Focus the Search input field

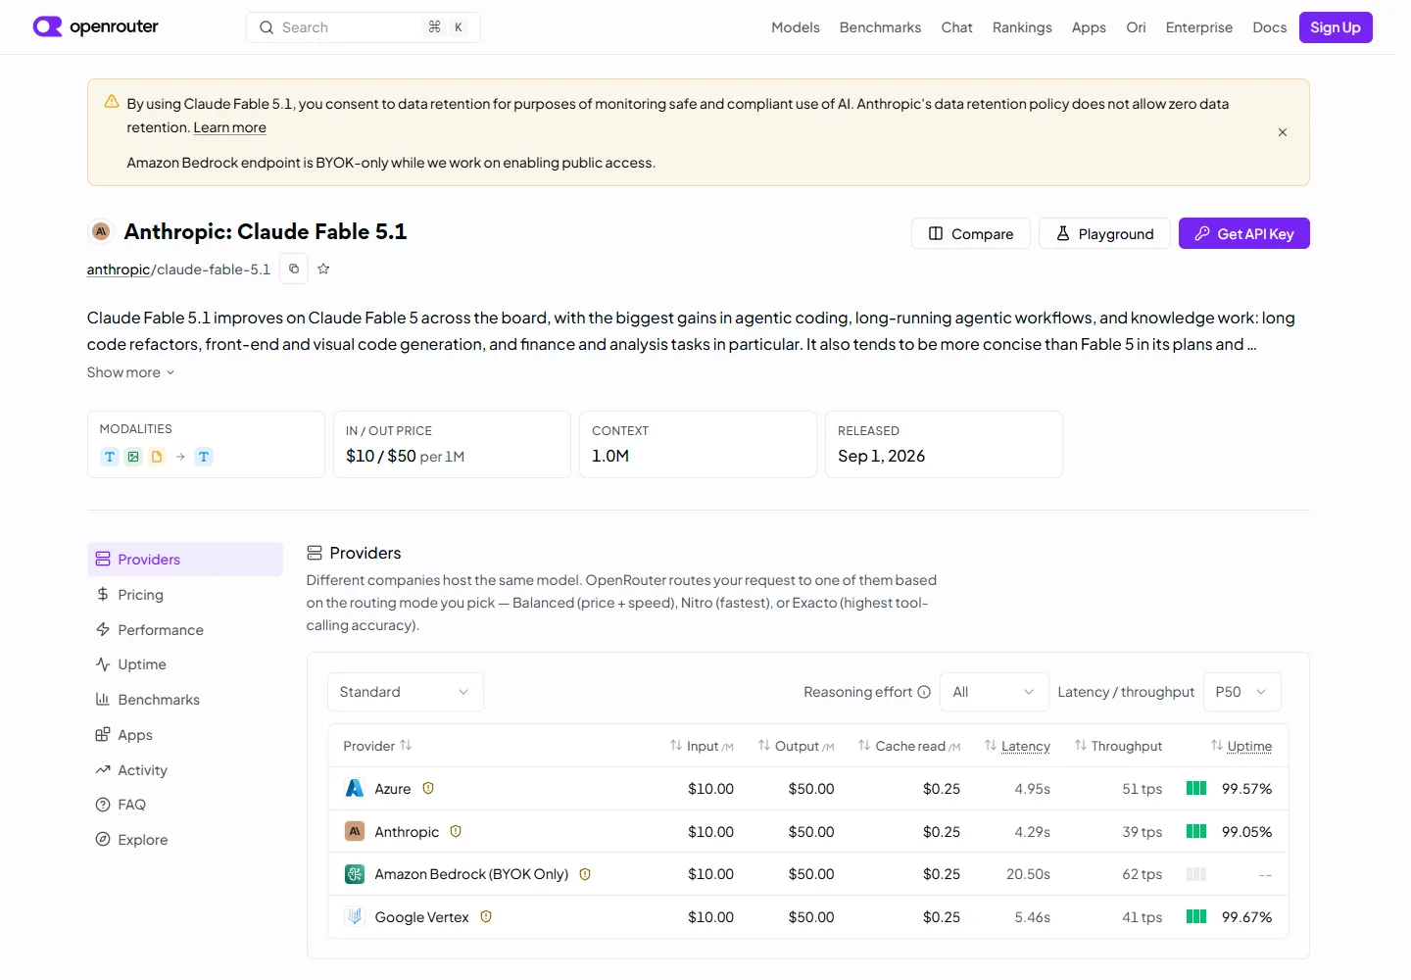tap(363, 27)
